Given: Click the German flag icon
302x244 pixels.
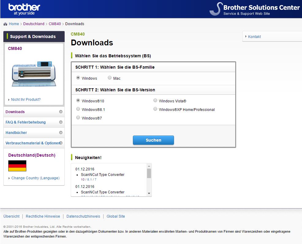Looking at the screenshot, I should (x=17, y=166).
